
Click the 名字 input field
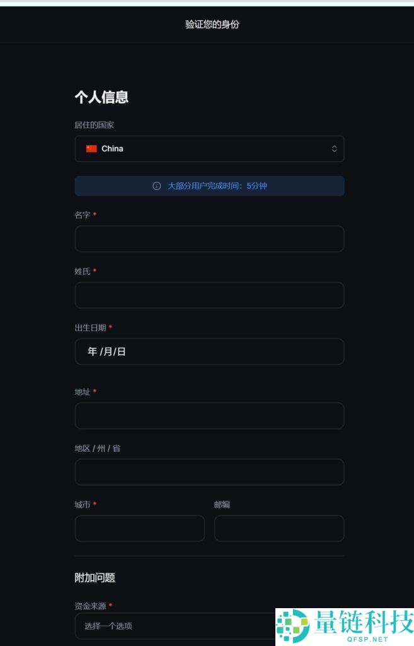209,238
